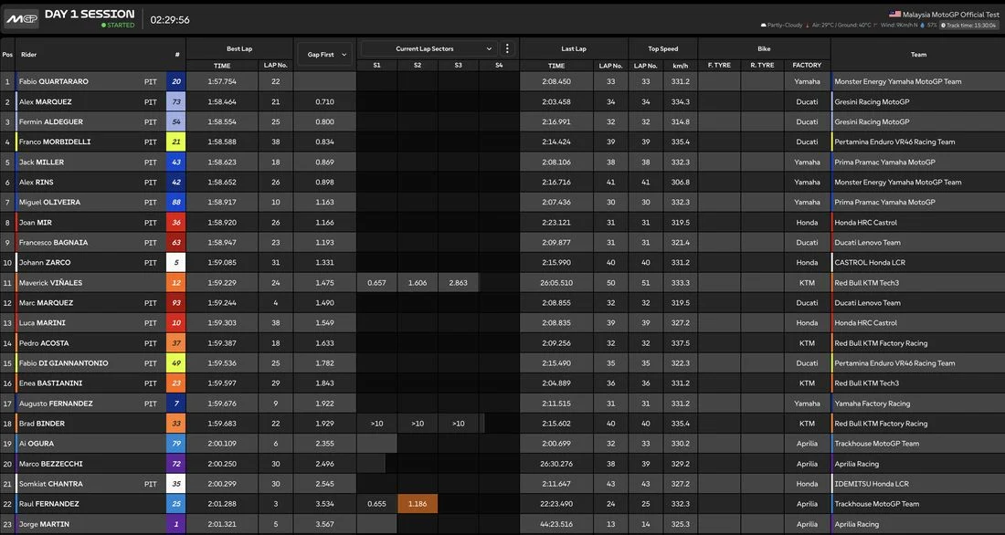Click the PIT label for Jack MILLER
This screenshot has width=1005, height=535.
click(150, 163)
